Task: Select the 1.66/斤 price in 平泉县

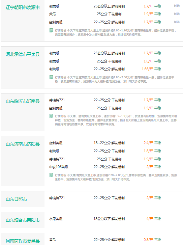Action: pyautogui.click(x=147, y=69)
